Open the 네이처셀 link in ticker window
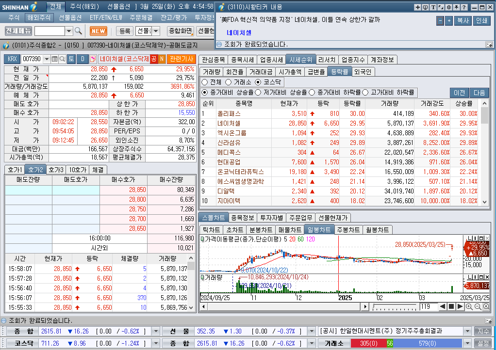This screenshot has height=350, width=496. pos(239,32)
